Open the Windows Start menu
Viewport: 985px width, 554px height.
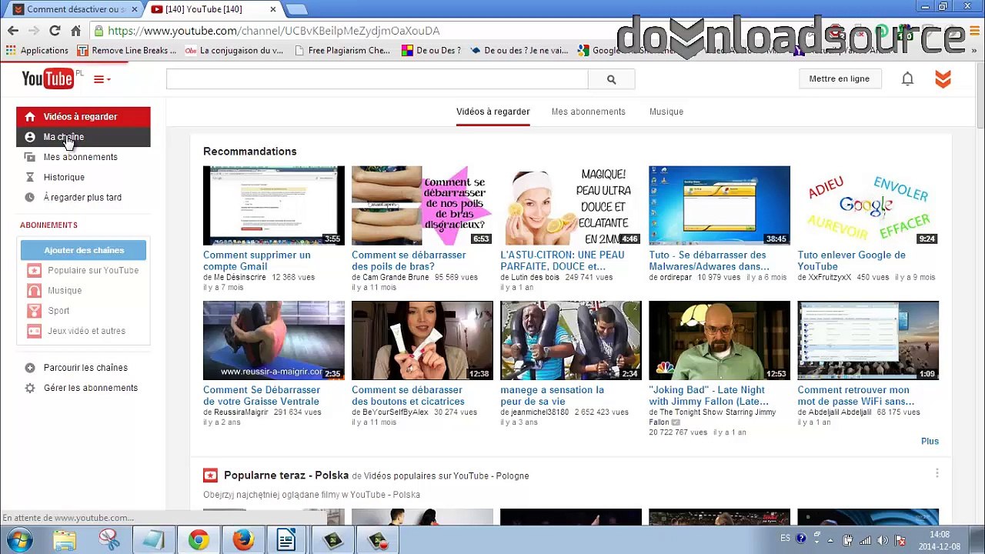[x=18, y=539]
